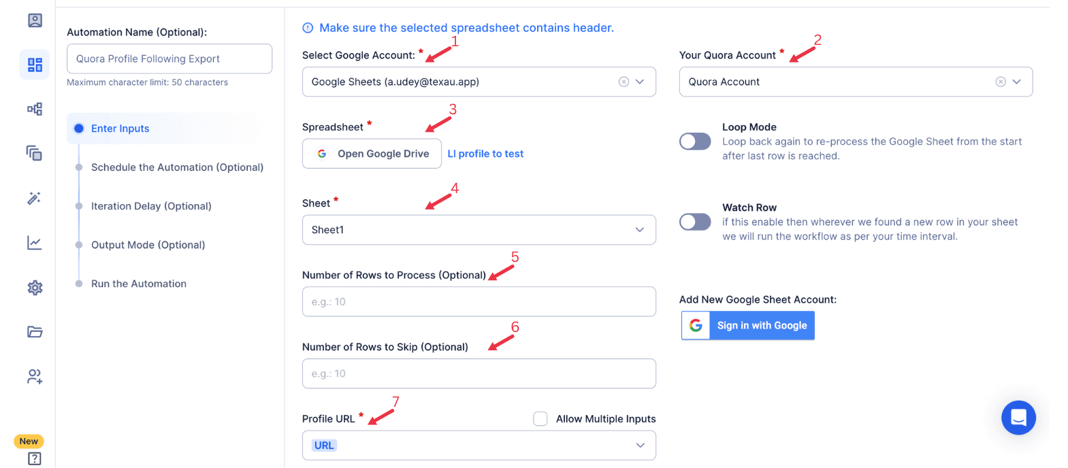1068x468 pixels.
Task: Open the folder icon in sidebar
Action: coord(35,332)
